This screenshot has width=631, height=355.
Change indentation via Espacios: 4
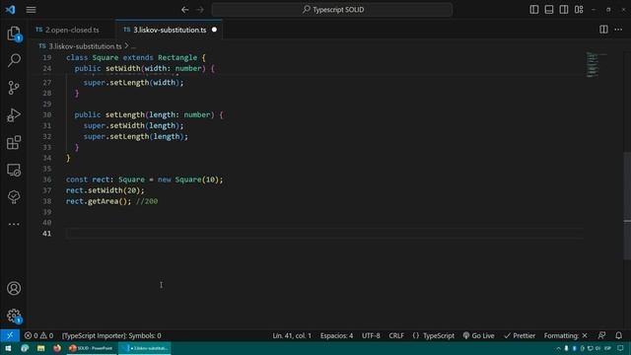point(336,335)
